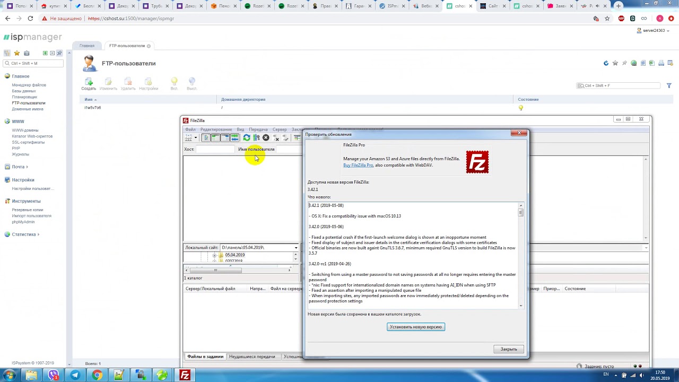Collapse all sidebar menu sections minus icon
Viewport: 679px width, 382px height.
tap(52, 53)
